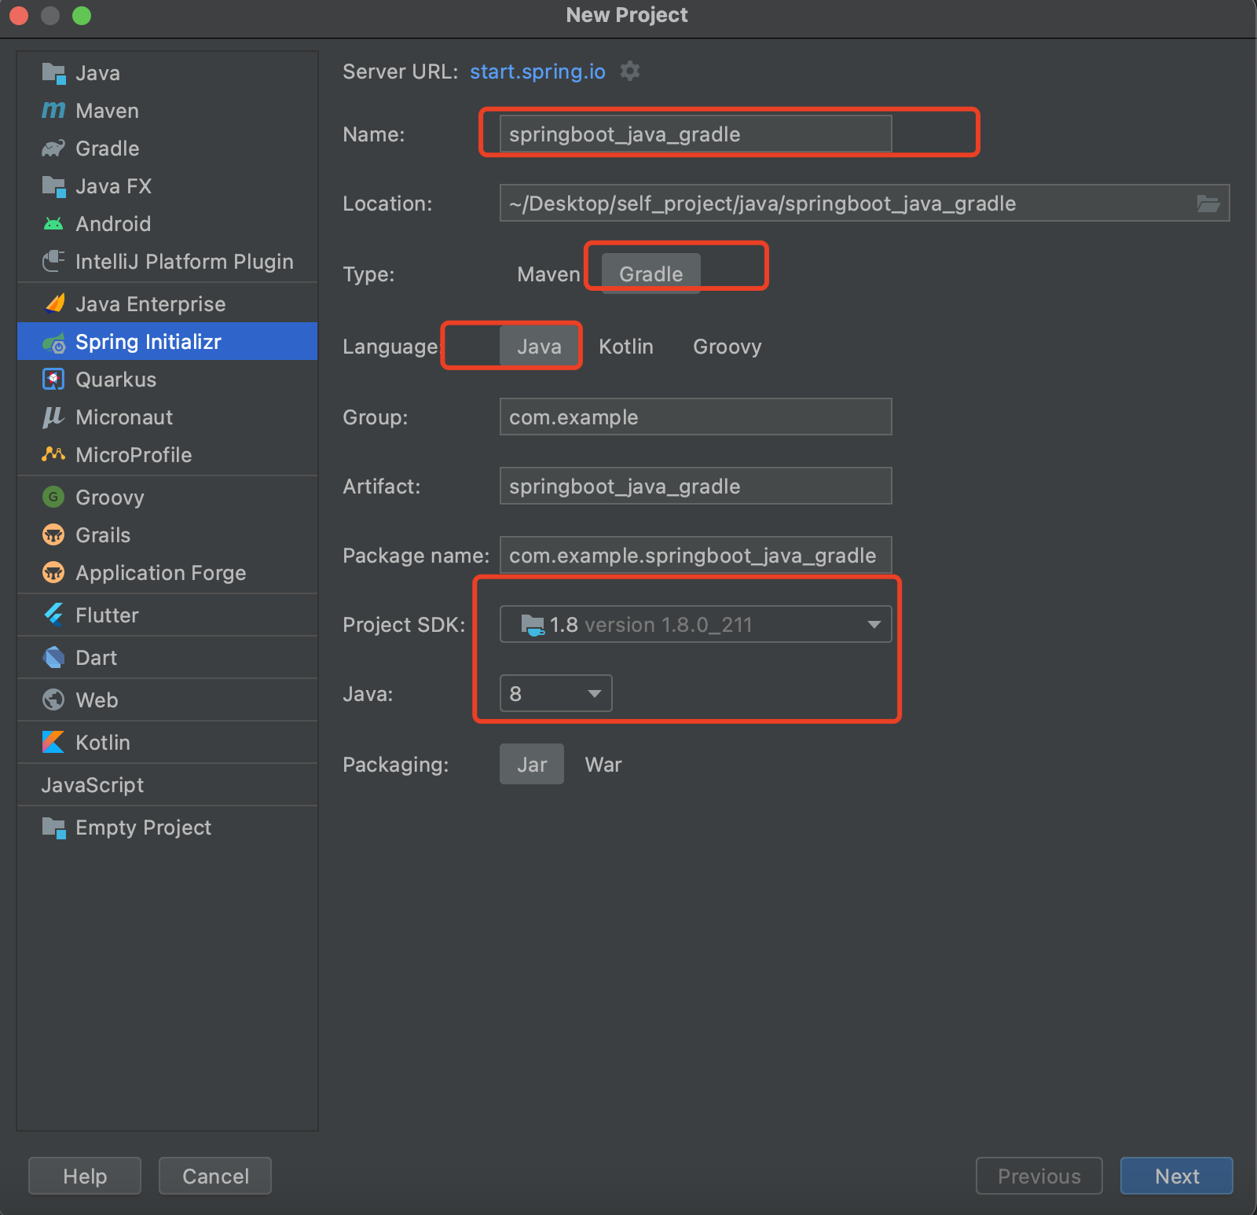
Task: Click the Flutter logo icon
Action: pyautogui.click(x=53, y=615)
